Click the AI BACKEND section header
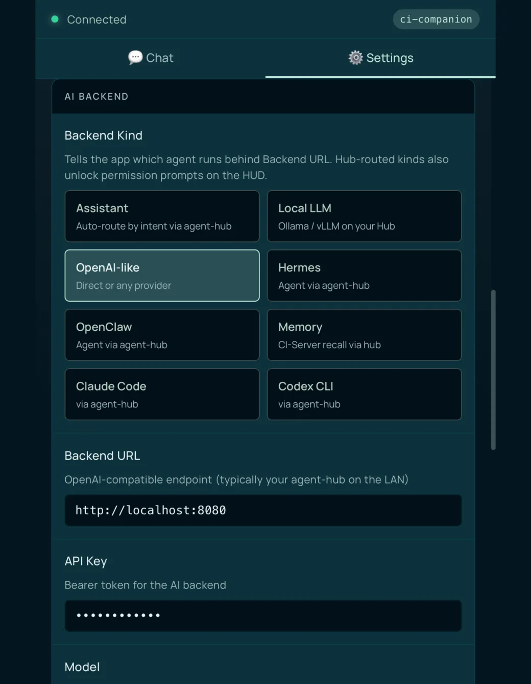Viewport: 531px width, 684px height. 263,97
